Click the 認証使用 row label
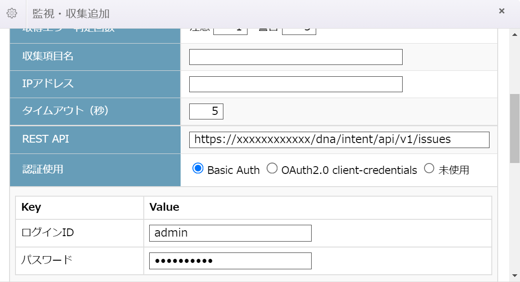520x282 pixels. tap(43, 170)
